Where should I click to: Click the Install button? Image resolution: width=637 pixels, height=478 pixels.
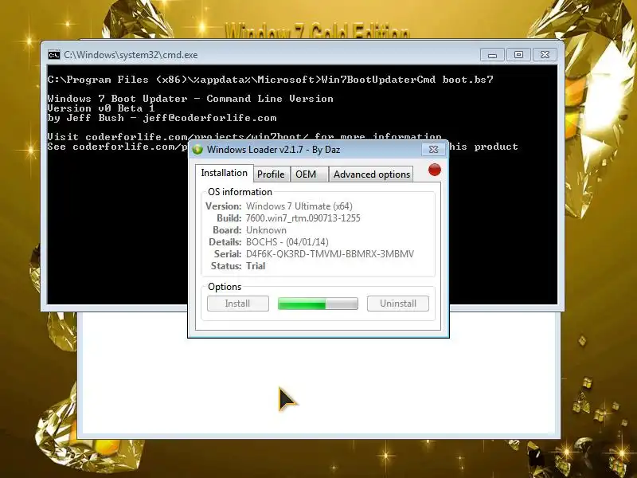tap(237, 304)
